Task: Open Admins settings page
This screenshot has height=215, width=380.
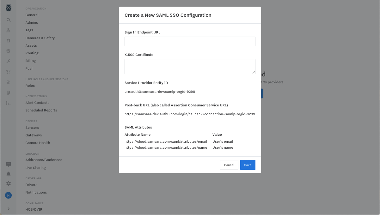Action: (32, 22)
